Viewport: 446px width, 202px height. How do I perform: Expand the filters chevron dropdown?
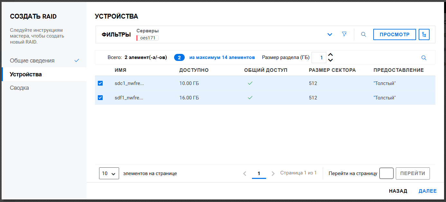point(330,34)
